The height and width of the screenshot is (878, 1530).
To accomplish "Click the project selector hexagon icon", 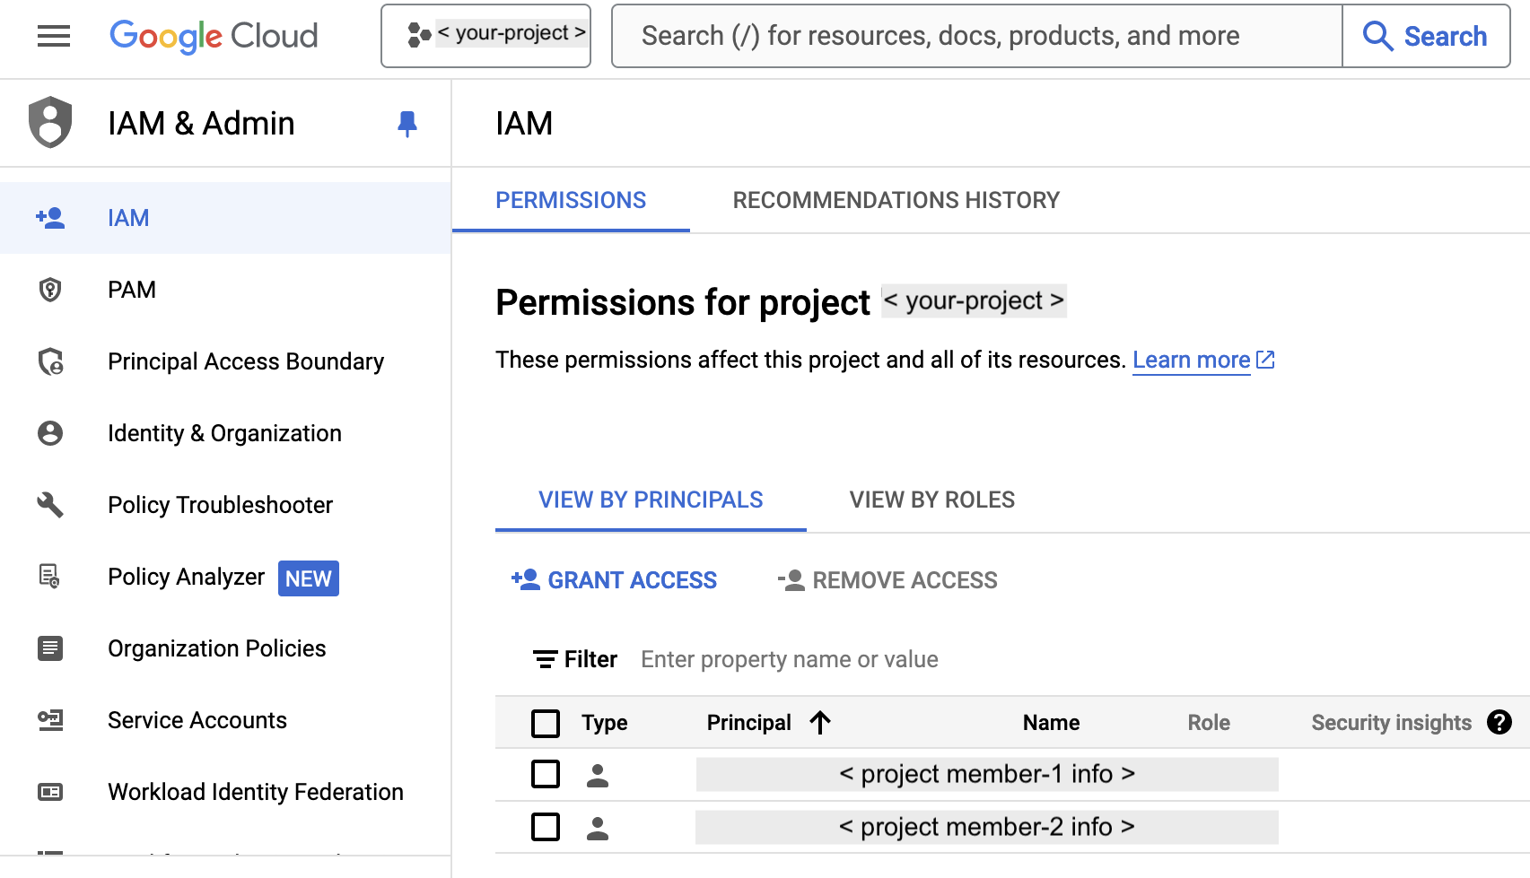I will (419, 35).
